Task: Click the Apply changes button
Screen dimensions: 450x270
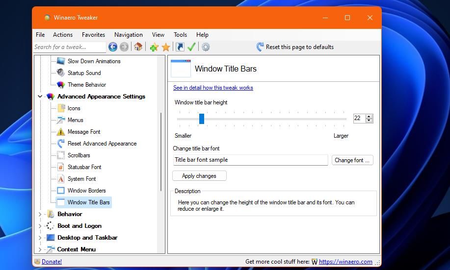Action: (x=199, y=176)
